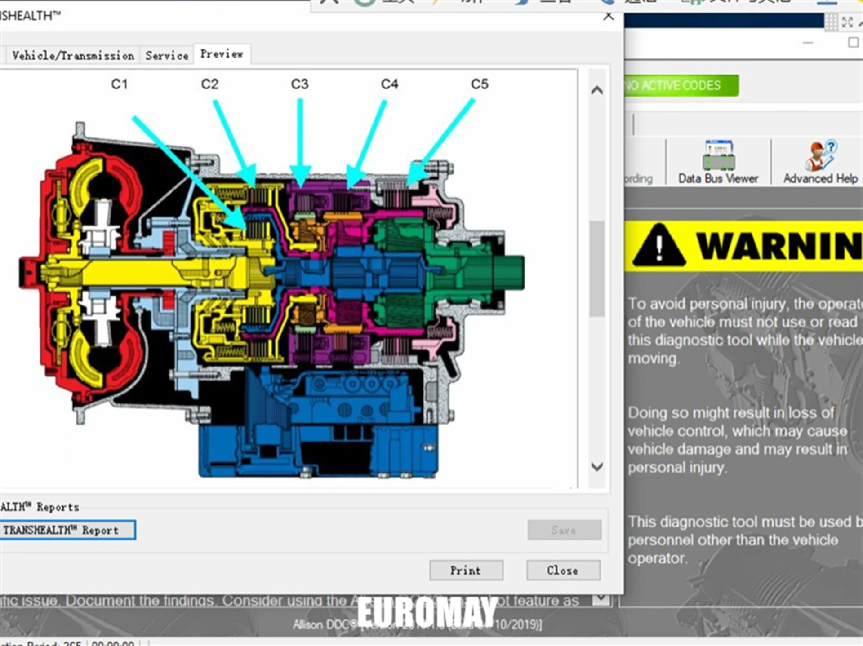Click the black warning triangle icon
Image resolution: width=863 pixels, height=646 pixels.
659,246
